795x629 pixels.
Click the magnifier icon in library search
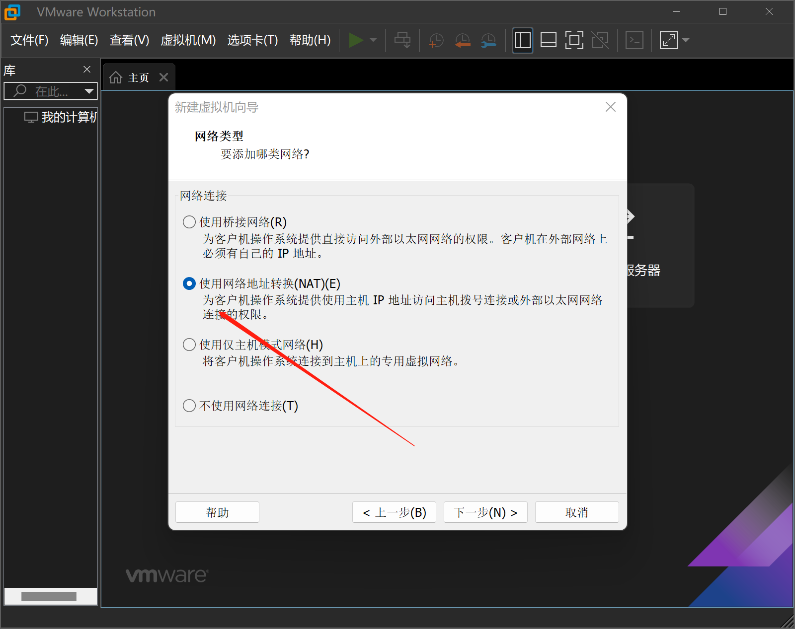tap(20, 90)
